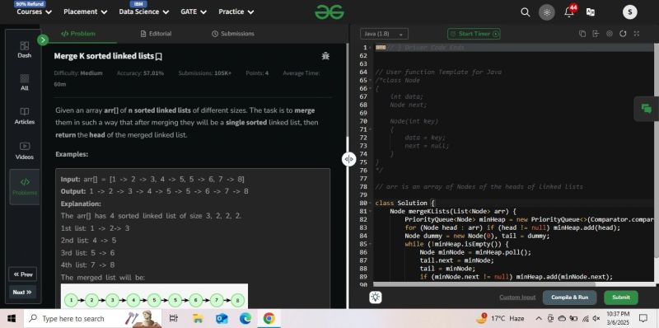Click the class Solution line in editor
The height and width of the screenshot is (328, 659).
(404, 203)
